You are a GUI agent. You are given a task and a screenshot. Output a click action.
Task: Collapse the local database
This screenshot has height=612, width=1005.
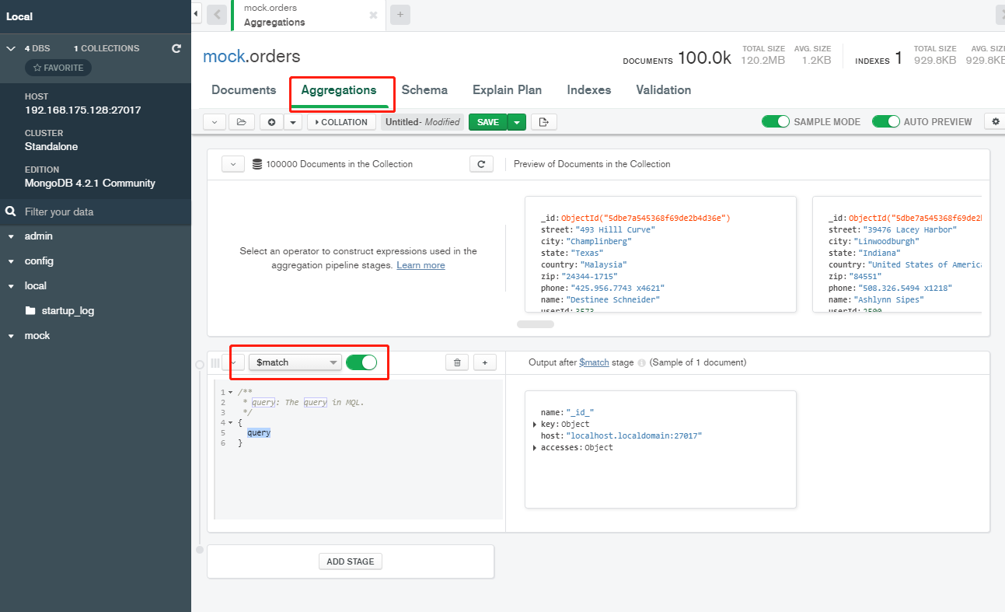[11, 286]
